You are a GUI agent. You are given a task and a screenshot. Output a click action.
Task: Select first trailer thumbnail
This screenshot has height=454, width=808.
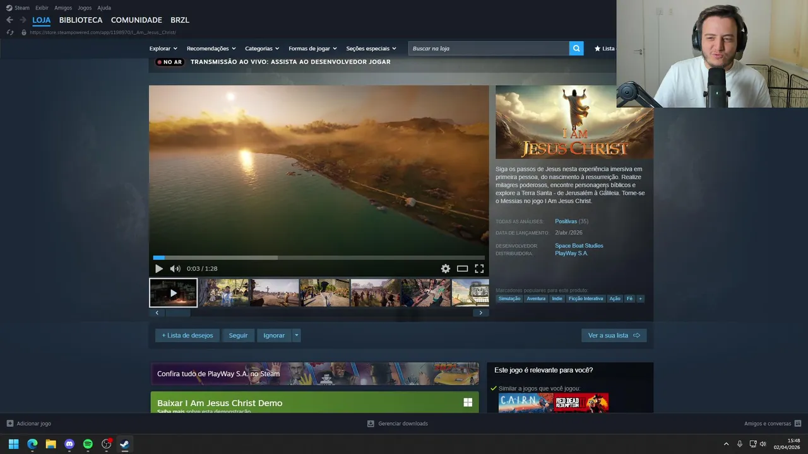[173, 293]
